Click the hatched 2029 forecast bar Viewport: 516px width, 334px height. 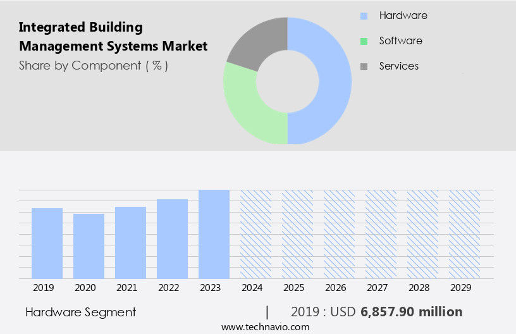coord(464,234)
